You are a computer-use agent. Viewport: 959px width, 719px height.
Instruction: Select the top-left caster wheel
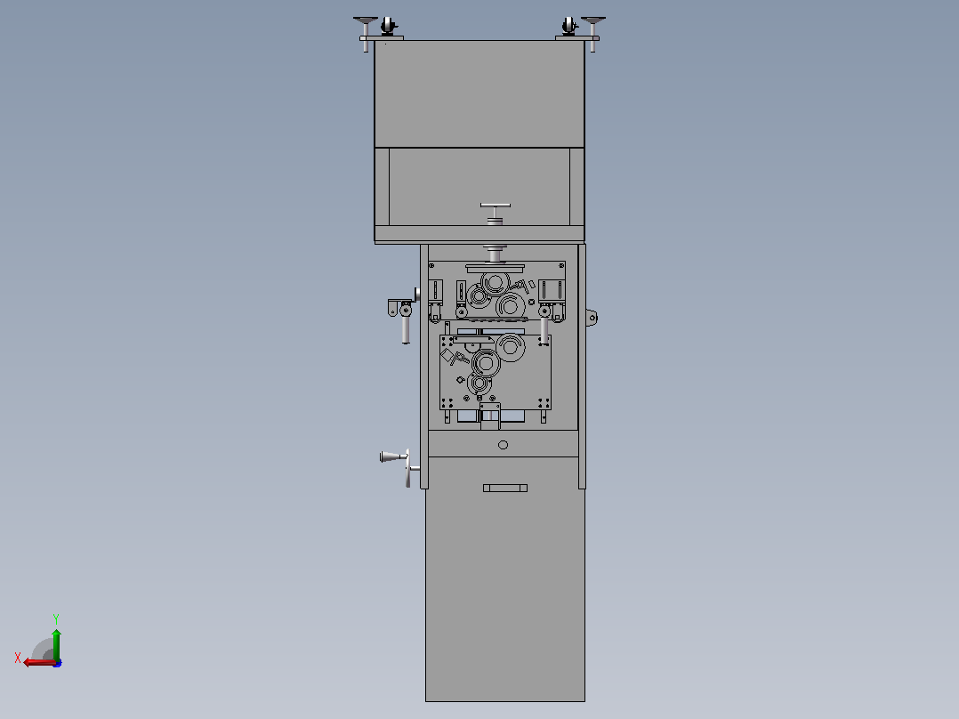[388, 27]
